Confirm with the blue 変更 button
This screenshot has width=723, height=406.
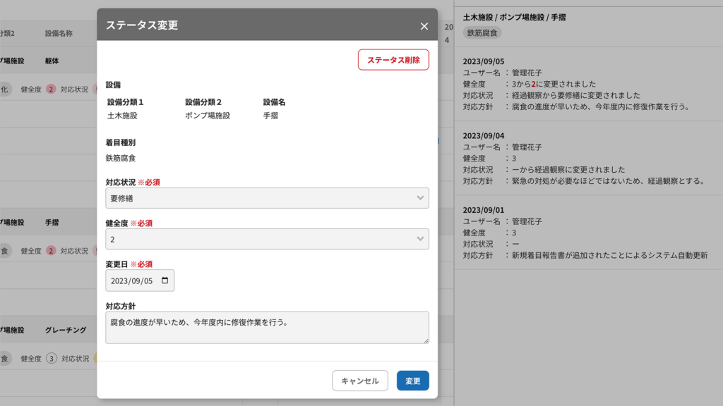tap(412, 381)
